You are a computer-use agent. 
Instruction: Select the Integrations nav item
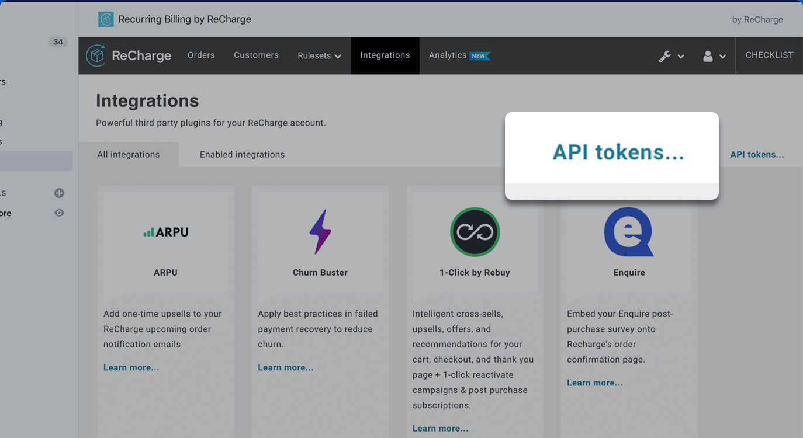(385, 55)
